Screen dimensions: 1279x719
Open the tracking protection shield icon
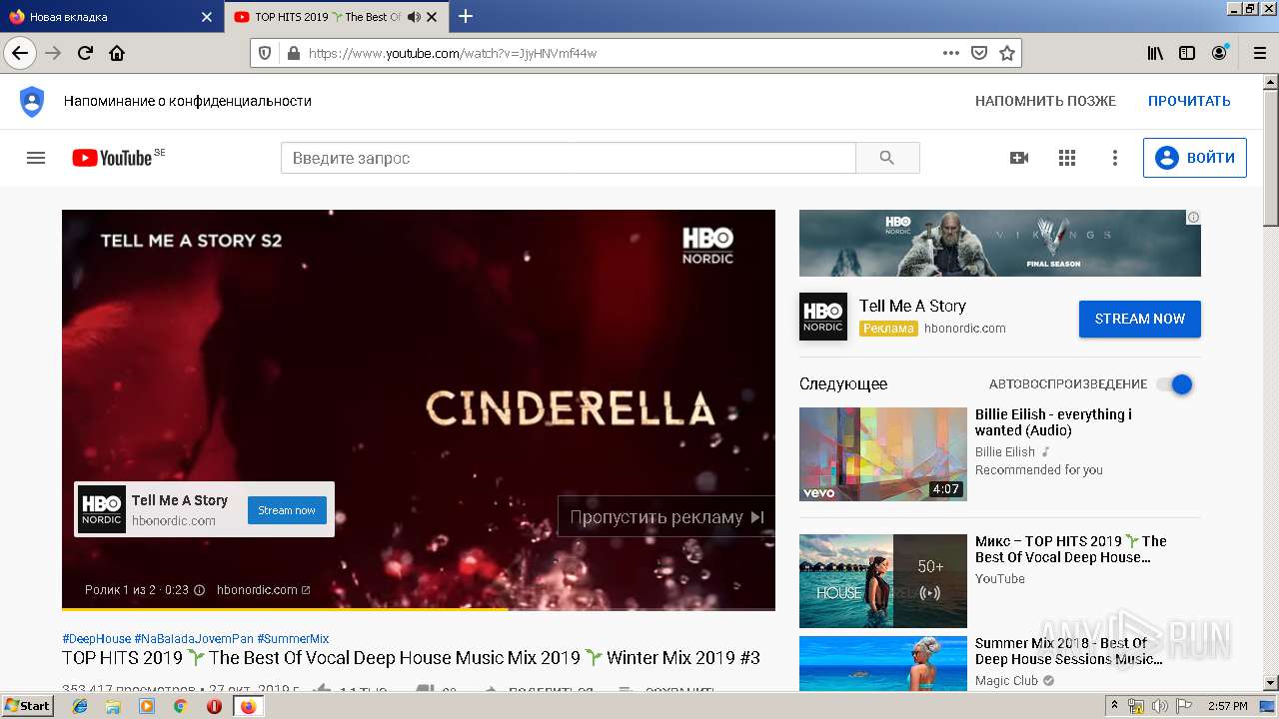coord(265,53)
